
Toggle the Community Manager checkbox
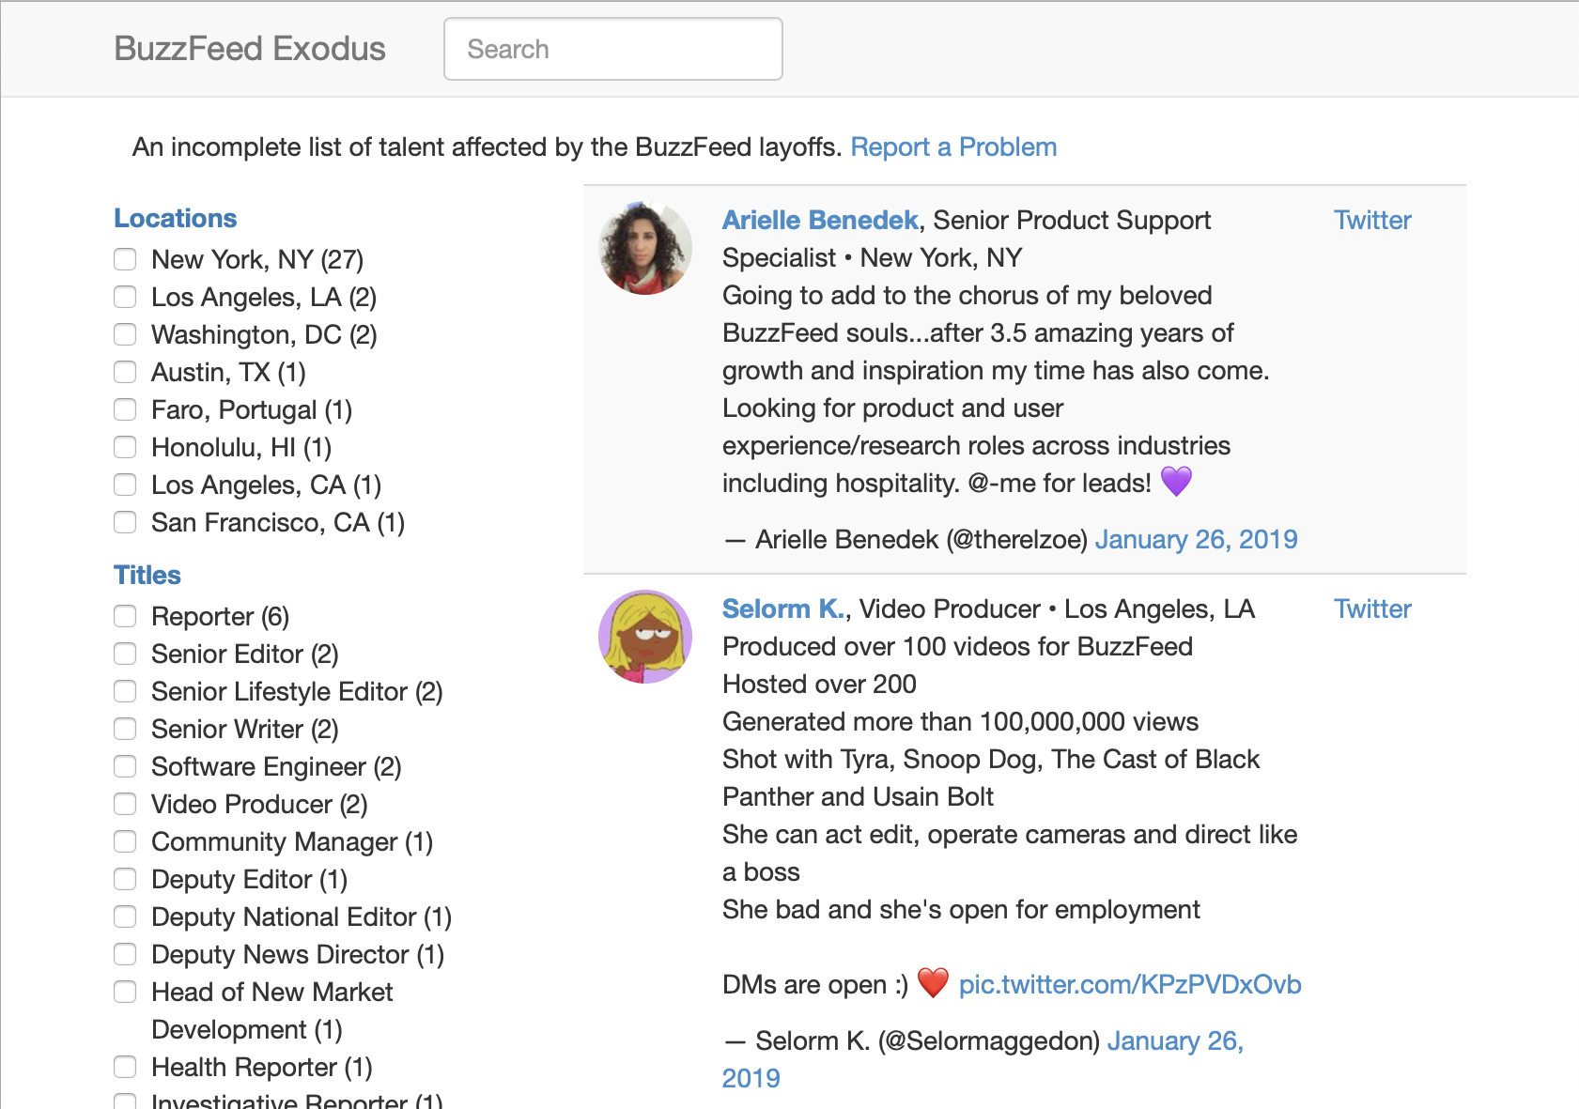[125, 841]
